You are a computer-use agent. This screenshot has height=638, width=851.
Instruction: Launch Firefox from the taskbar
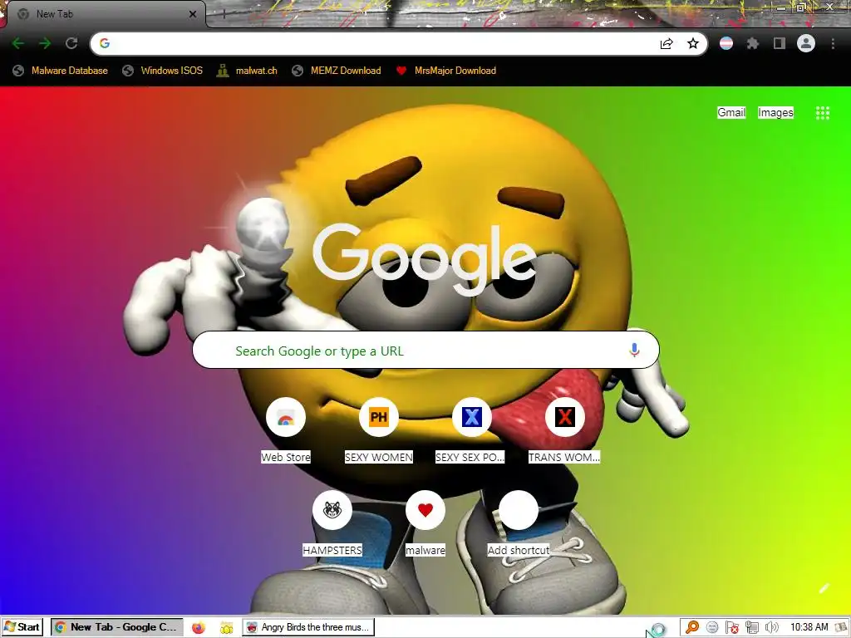[x=199, y=628]
